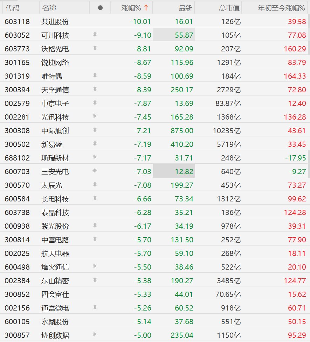This screenshot has height=342, width=310.
Task: Open the 共进股份 stock row
Action: tap(155, 21)
